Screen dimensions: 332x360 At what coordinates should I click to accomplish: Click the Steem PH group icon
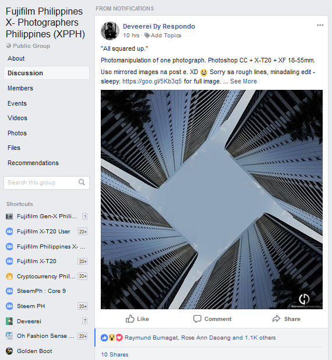point(9,306)
